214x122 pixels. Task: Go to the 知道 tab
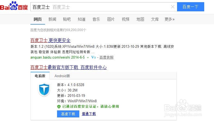[x=82, y=19]
